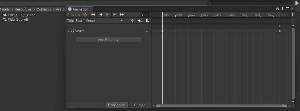Select the Scale property label
The height and width of the screenshot is (111, 300).
tap(79, 31)
